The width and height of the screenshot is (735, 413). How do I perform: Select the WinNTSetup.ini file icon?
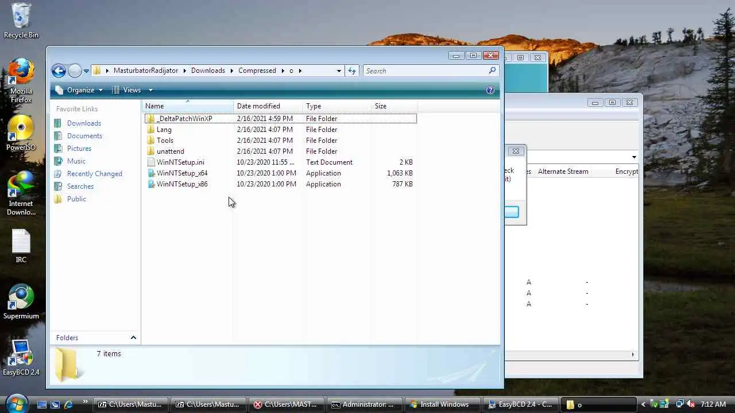[150, 162]
